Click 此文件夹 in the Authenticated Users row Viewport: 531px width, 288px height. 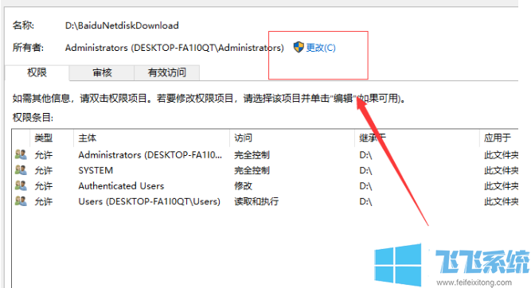coord(502,186)
